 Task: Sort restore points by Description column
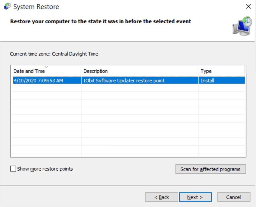(95, 71)
